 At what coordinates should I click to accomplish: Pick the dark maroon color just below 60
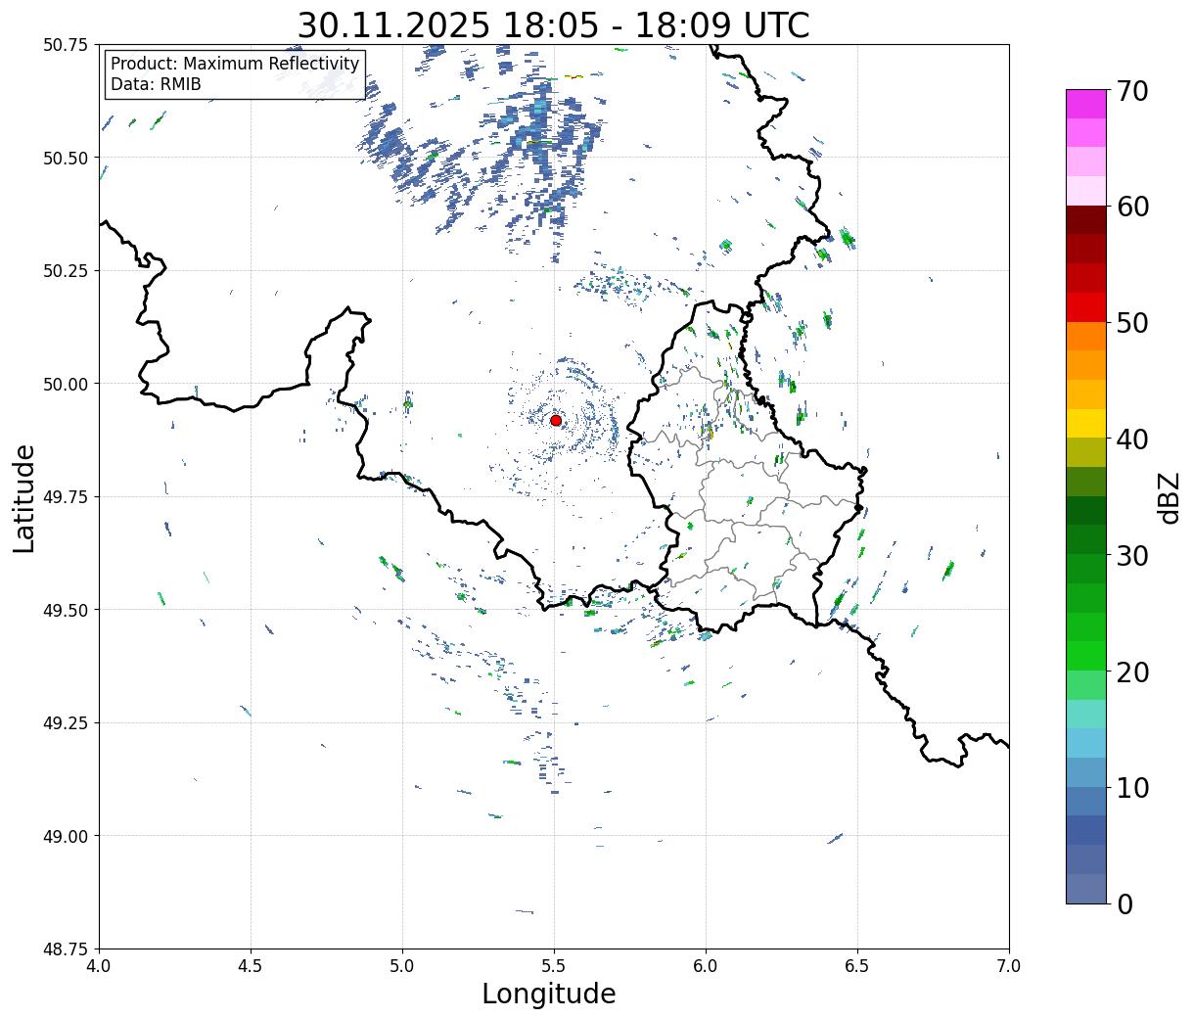tap(1085, 219)
